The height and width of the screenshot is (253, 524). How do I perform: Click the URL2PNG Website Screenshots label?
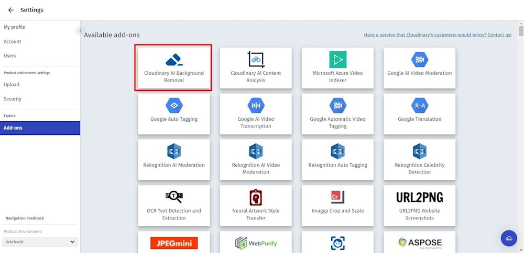pos(420,214)
